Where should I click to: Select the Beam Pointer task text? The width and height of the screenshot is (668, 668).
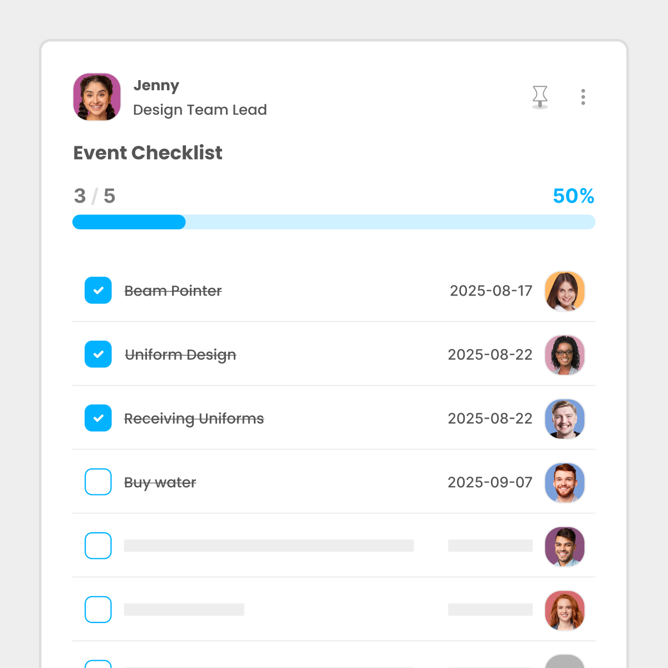pos(173,291)
